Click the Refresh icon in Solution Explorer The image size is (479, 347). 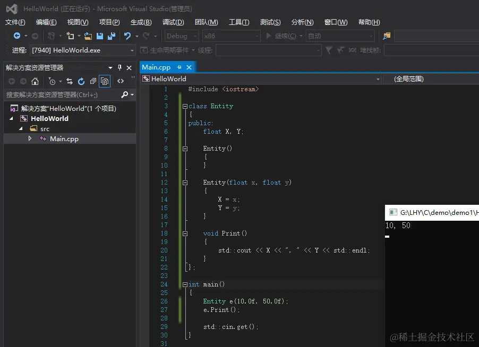(x=81, y=81)
